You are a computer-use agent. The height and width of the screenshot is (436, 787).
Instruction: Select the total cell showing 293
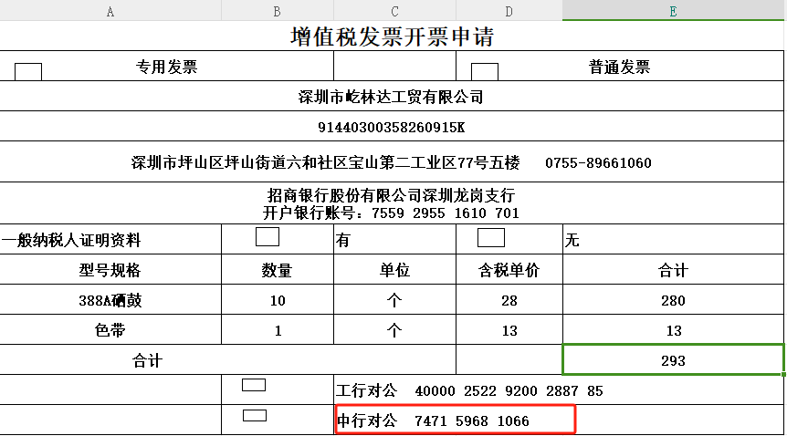coord(673,360)
